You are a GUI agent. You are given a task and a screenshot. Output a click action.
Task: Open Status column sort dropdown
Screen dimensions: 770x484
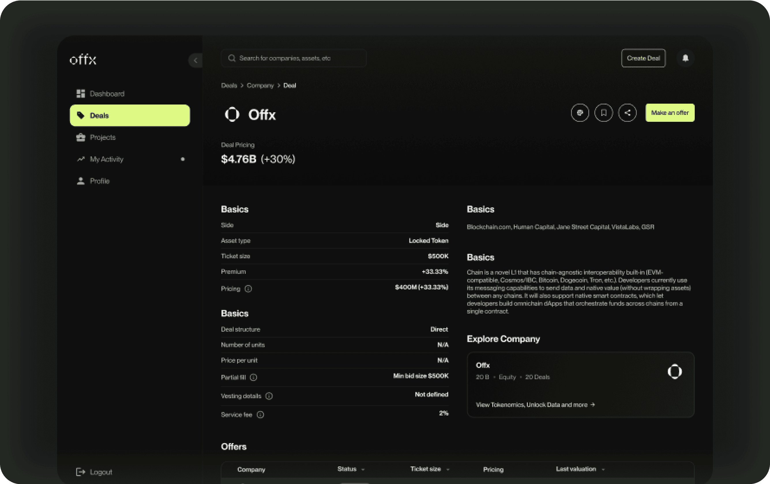tap(363, 469)
